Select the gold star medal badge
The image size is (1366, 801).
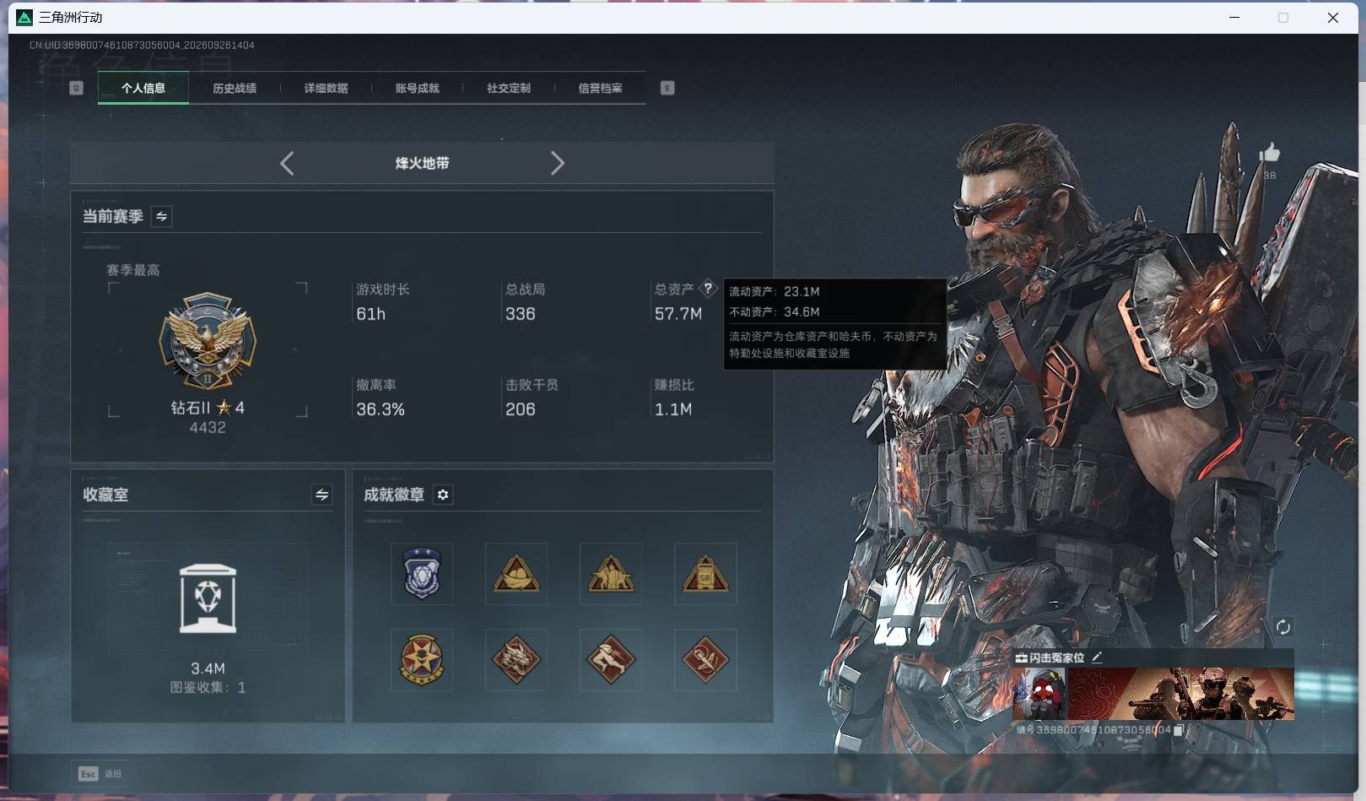pyautogui.click(x=422, y=659)
